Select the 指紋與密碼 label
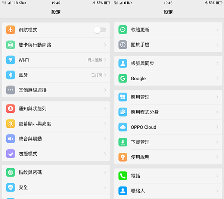Image resolution: width=224 pixels, height=199 pixels. [30, 172]
